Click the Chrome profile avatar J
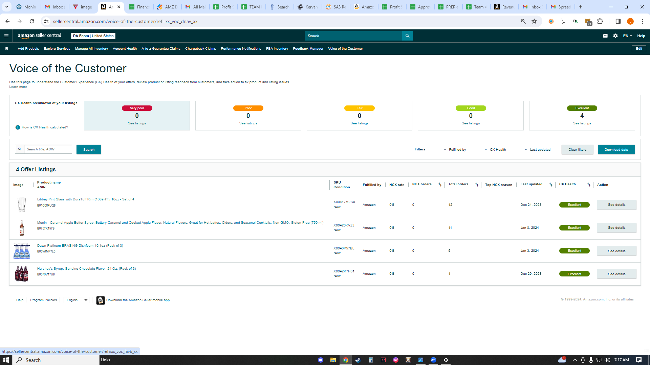 (630, 21)
